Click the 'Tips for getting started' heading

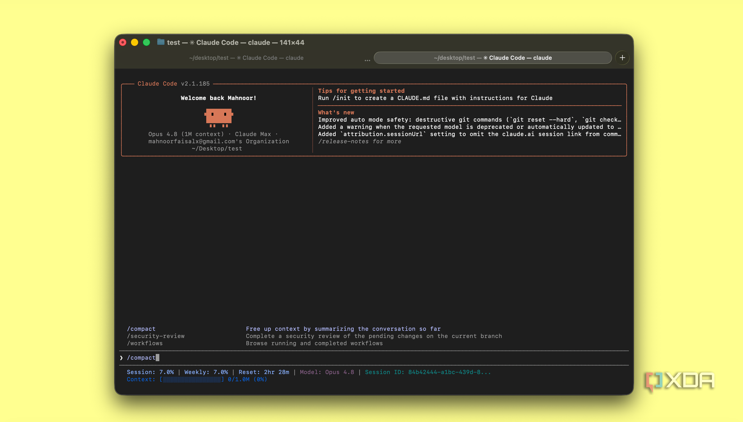click(x=361, y=91)
